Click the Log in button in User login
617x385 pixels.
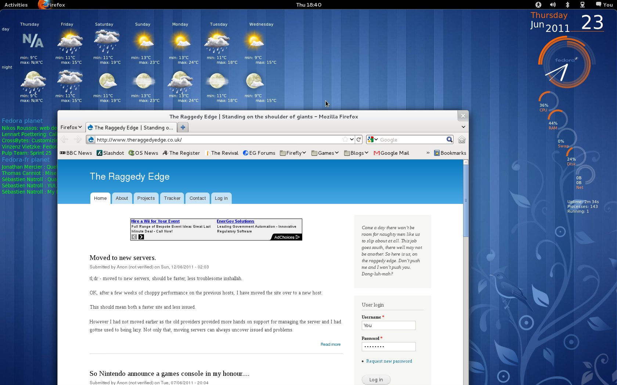click(x=376, y=379)
